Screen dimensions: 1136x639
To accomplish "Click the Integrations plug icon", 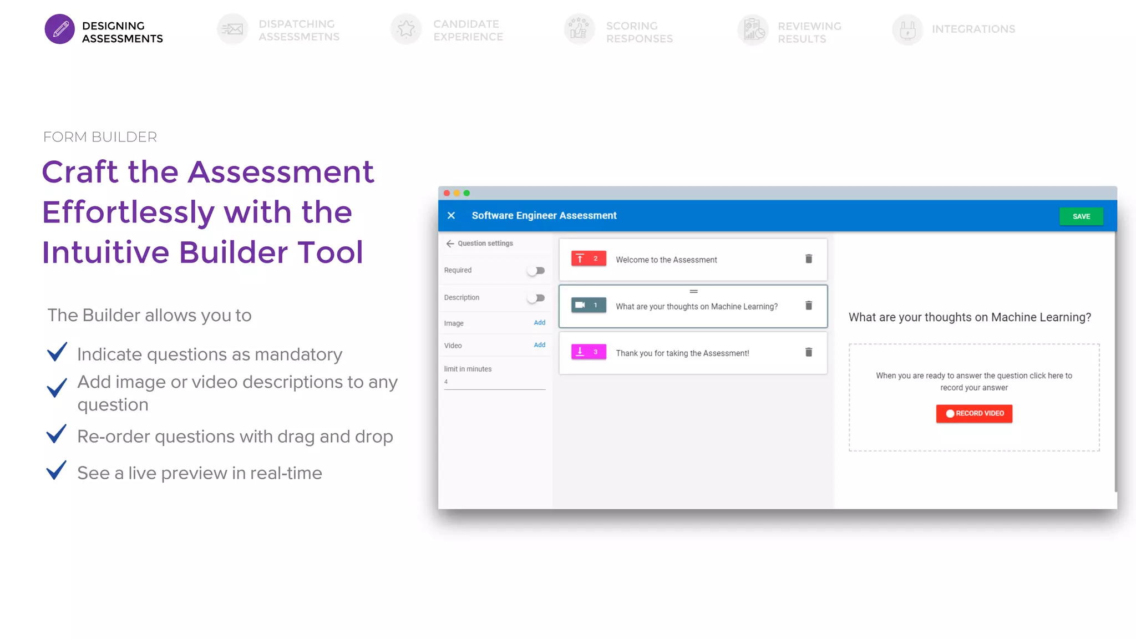I will (907, 29).
